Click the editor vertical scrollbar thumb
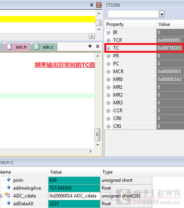The width and height of the screenshot is (184, 208). [x=97, y=134]
